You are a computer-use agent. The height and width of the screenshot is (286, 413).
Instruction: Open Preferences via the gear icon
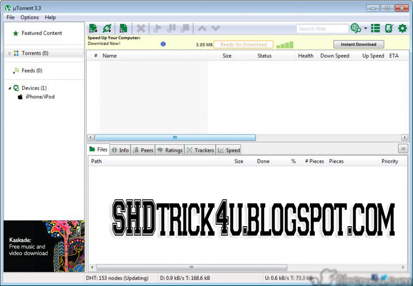403,28
